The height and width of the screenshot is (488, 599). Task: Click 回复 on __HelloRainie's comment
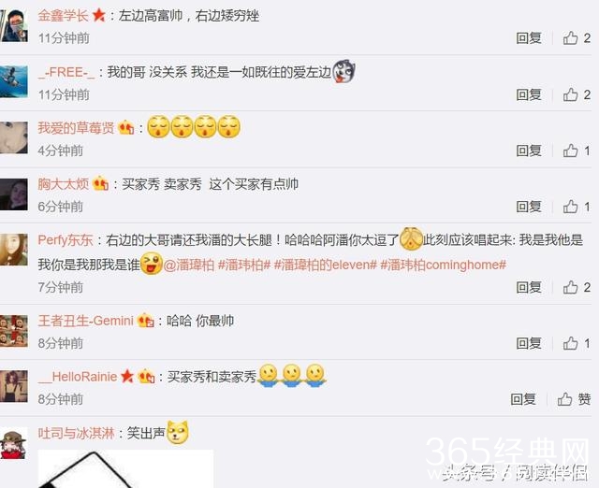[x=523, y=399]
